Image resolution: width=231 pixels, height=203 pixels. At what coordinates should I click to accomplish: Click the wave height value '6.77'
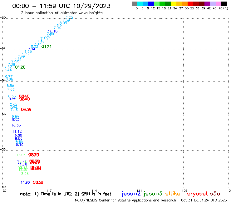[x=9, y=77]
